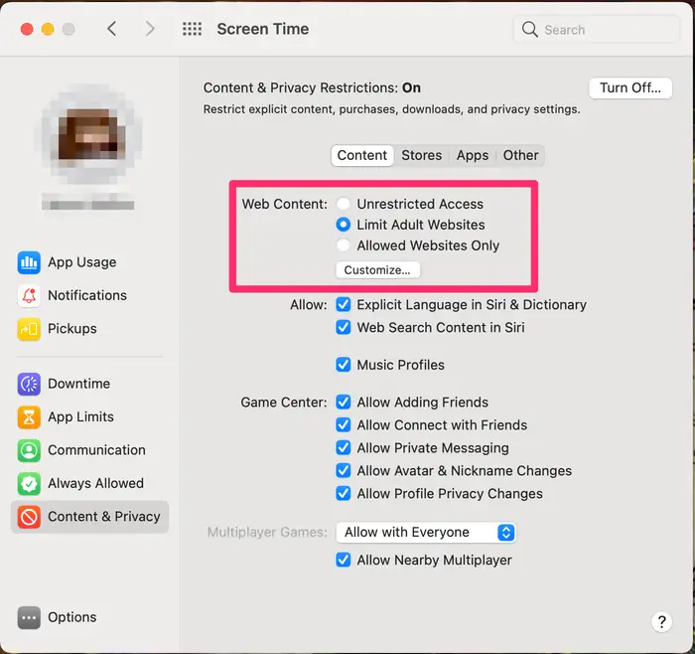Select Unrestricted Access radio button
Screen dimensions: 695x654
coord(344,204)
